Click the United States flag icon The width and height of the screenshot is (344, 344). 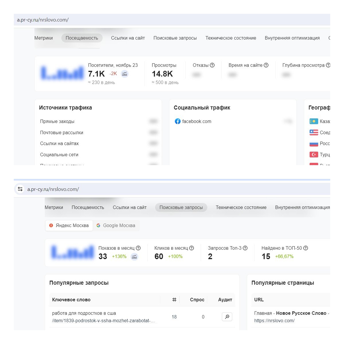[x=314, y=132]
